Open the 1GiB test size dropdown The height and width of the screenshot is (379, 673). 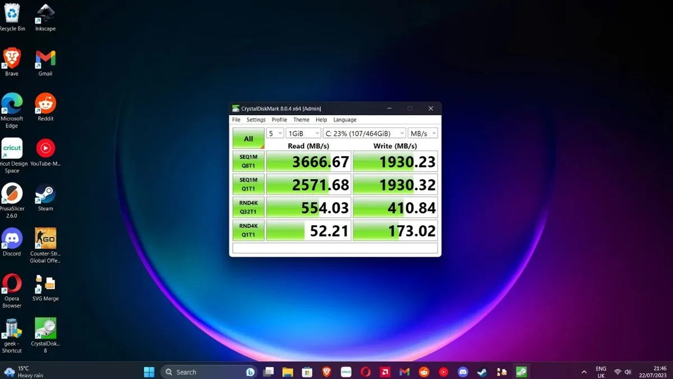coord(303,133)
